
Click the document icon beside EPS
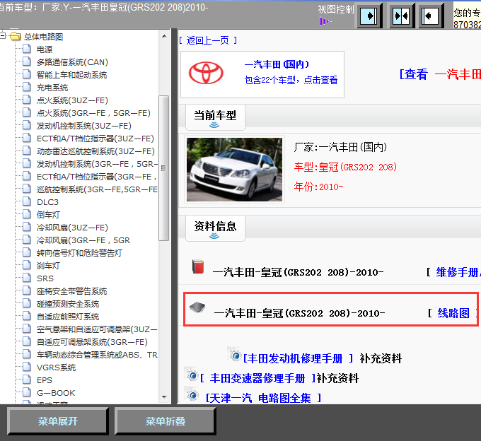click(27, 380)
